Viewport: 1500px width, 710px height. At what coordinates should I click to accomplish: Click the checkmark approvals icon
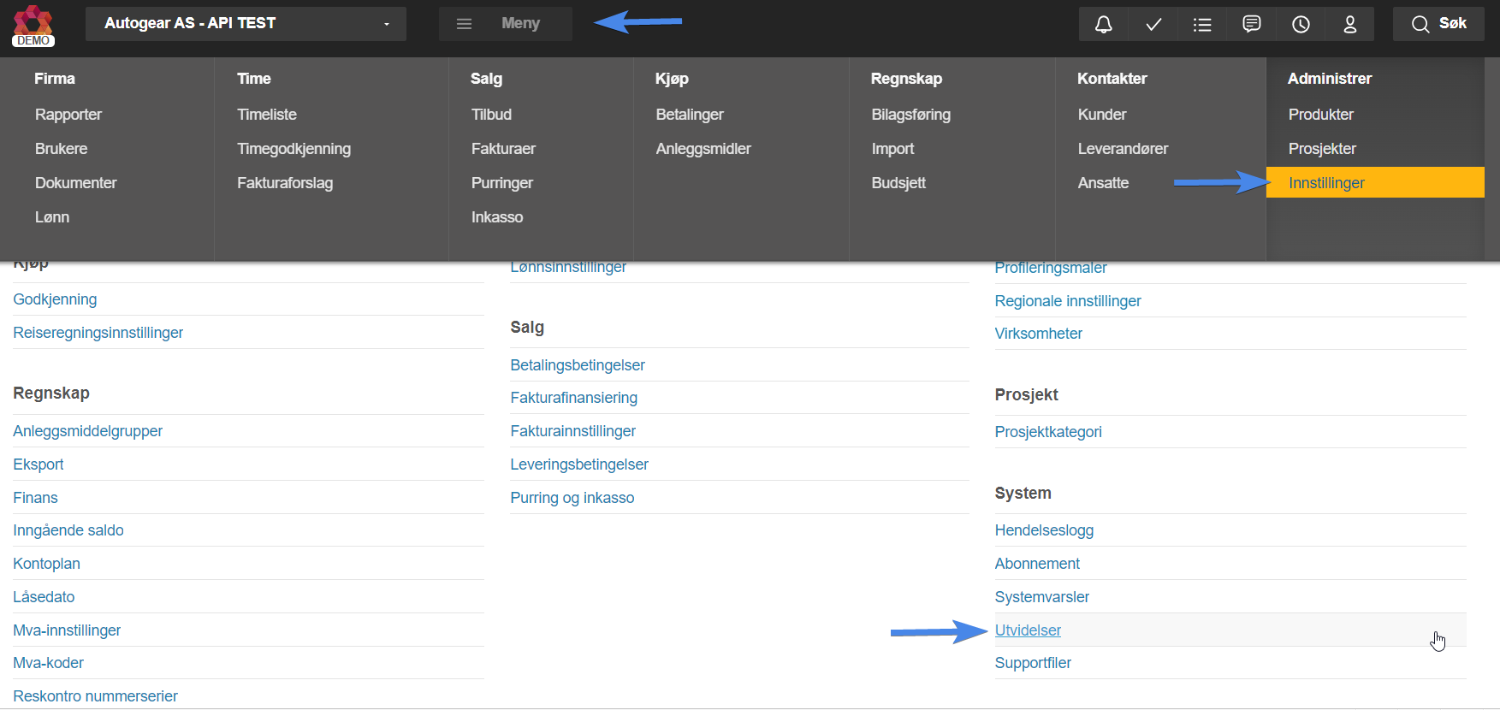coord(1153,24)
